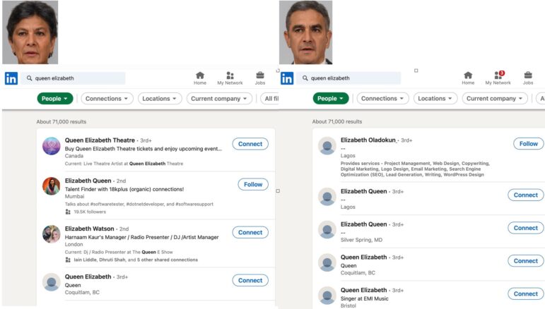
Task: Click Queen Elizabeth's blank avatar in left window
Action: point(52,282)
